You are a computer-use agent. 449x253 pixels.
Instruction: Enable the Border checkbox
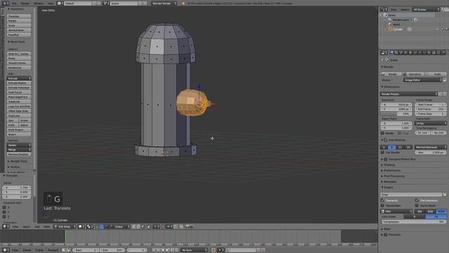click(x=382, y=133)
